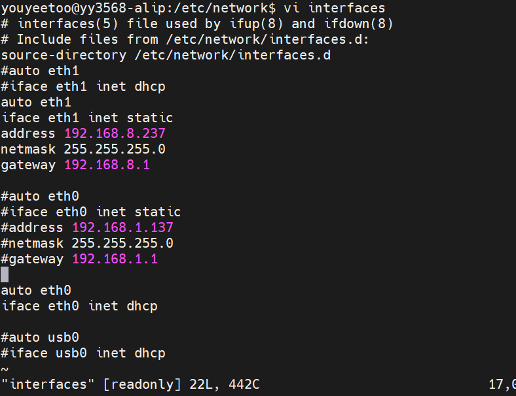Click the uncommented 'auto eth1' line
This screenshot has width=516, height=396.
[x=36, y=102]
